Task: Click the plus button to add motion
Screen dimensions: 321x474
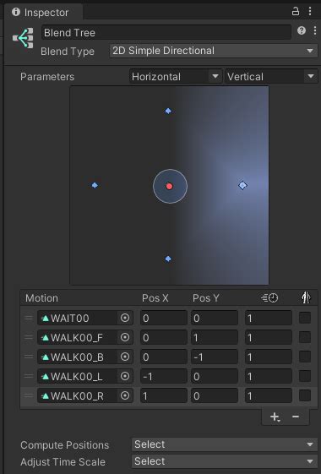Action: [275, 417]
